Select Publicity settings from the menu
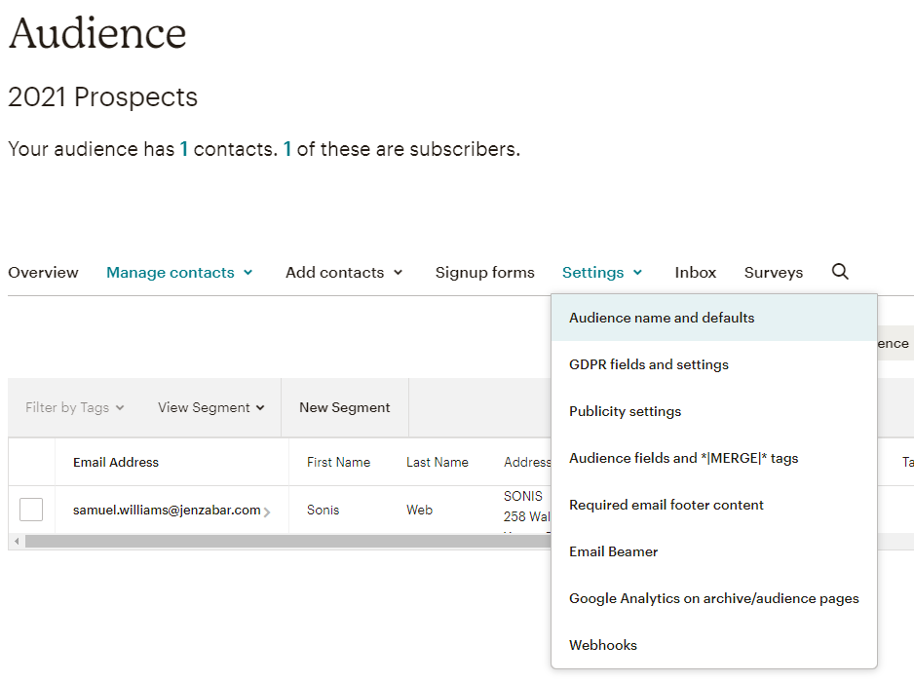The width and height of the screenshot is (914, 682). point(625,411)
